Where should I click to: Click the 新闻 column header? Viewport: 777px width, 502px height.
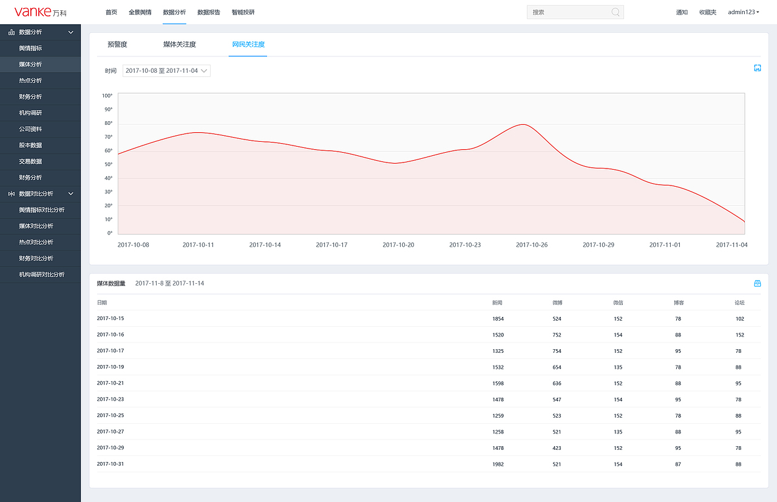click(x=497, y=303)
